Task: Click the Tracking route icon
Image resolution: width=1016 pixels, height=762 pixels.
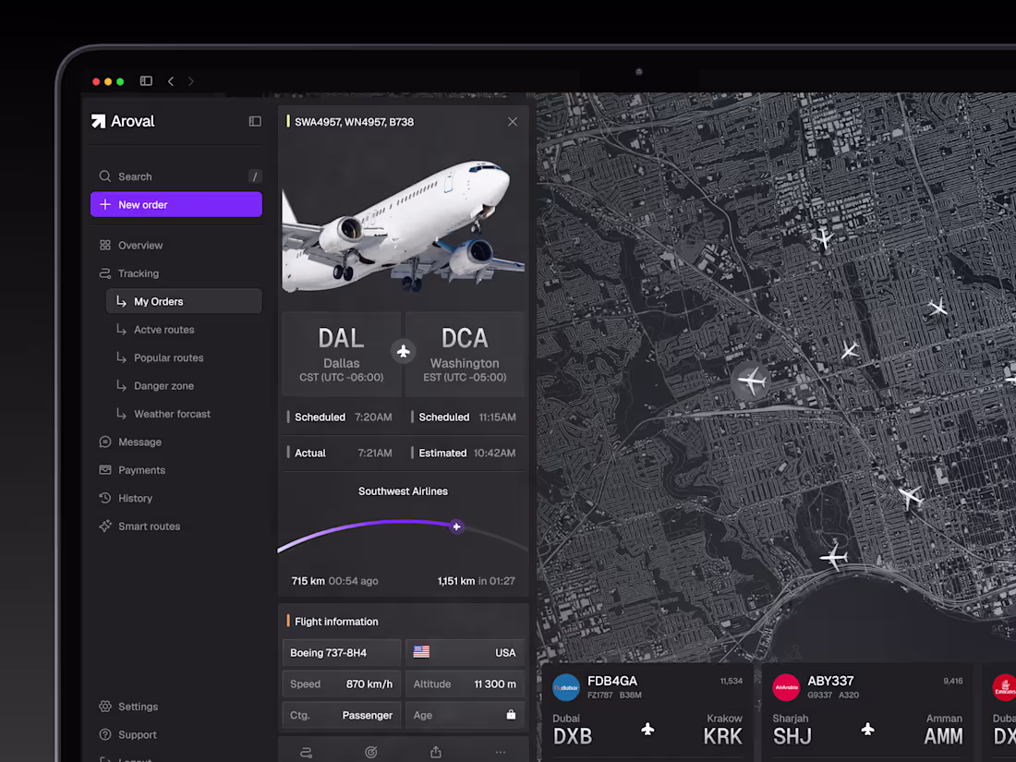Action: pos(105,273)
